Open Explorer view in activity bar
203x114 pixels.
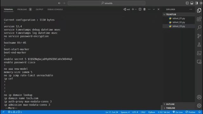[199, 10]
